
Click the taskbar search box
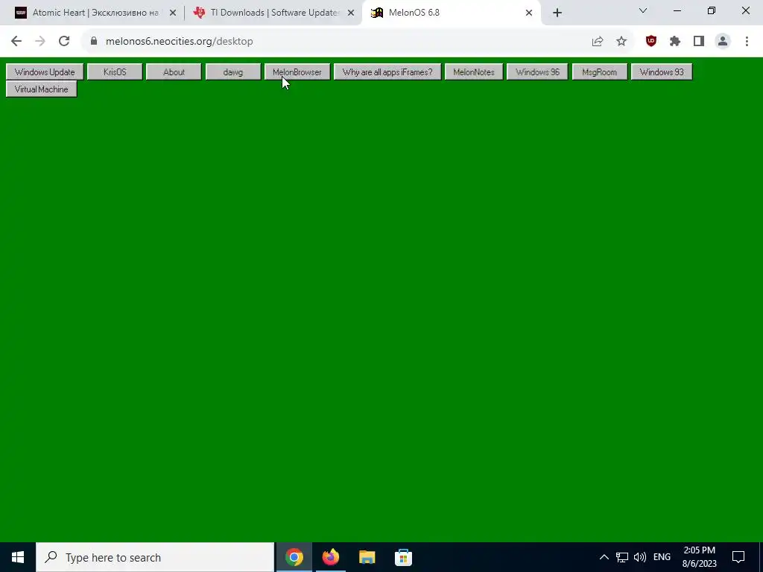(155, 557)
